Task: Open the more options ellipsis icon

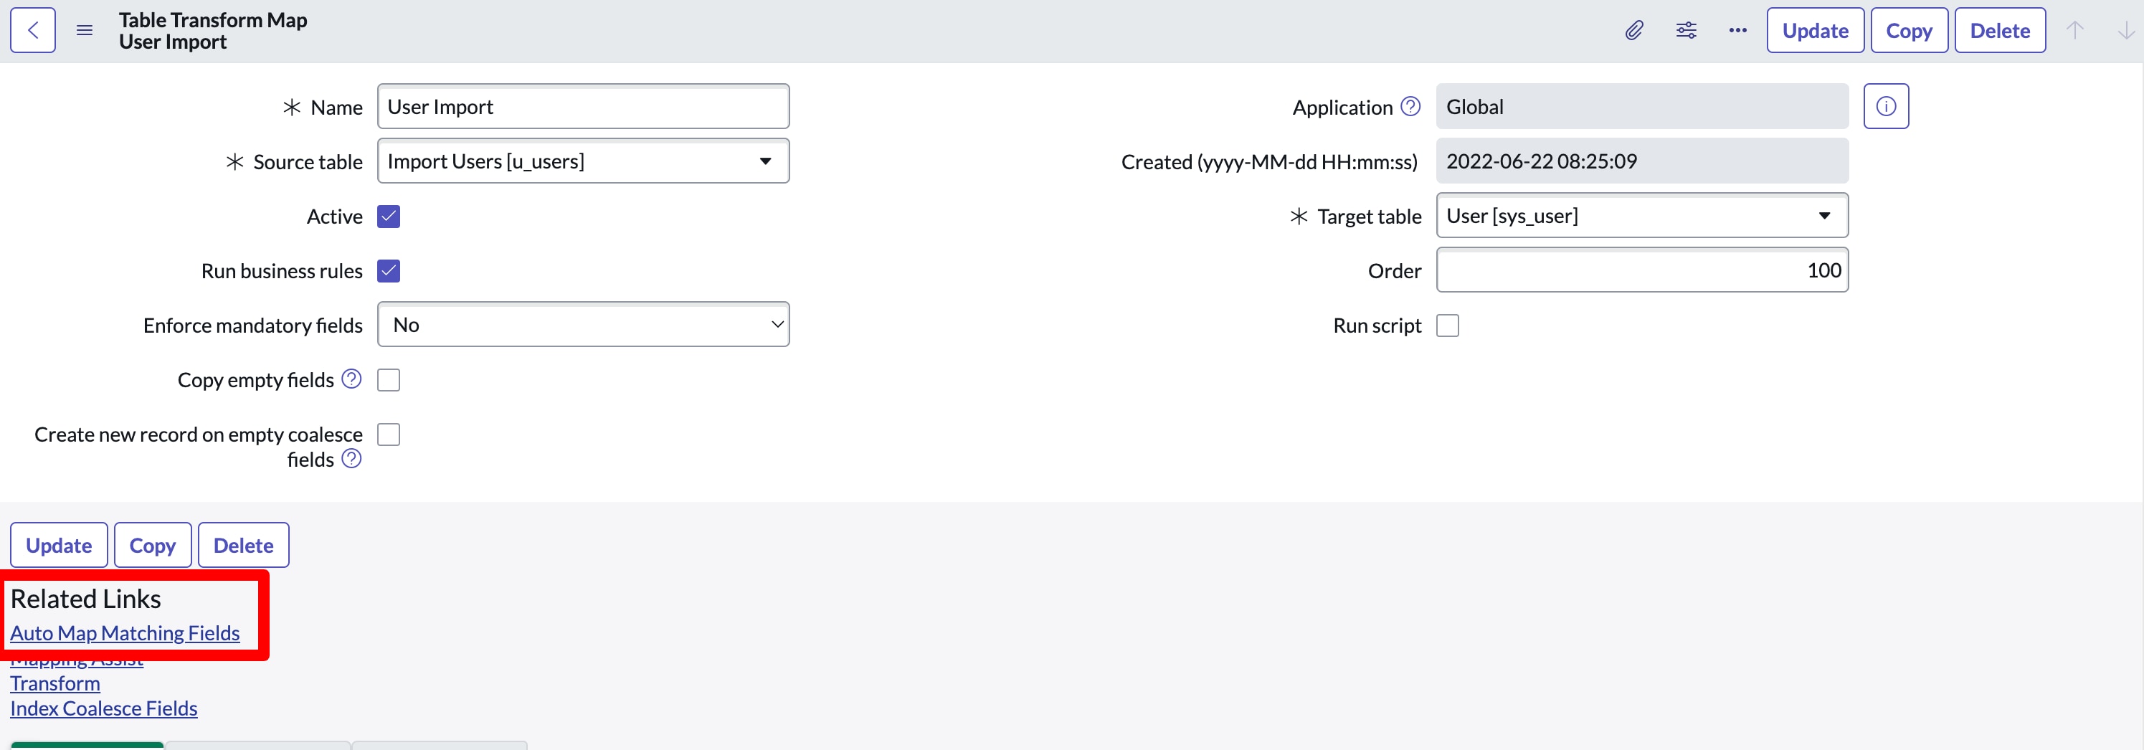Action: [x=1737, y=31]
